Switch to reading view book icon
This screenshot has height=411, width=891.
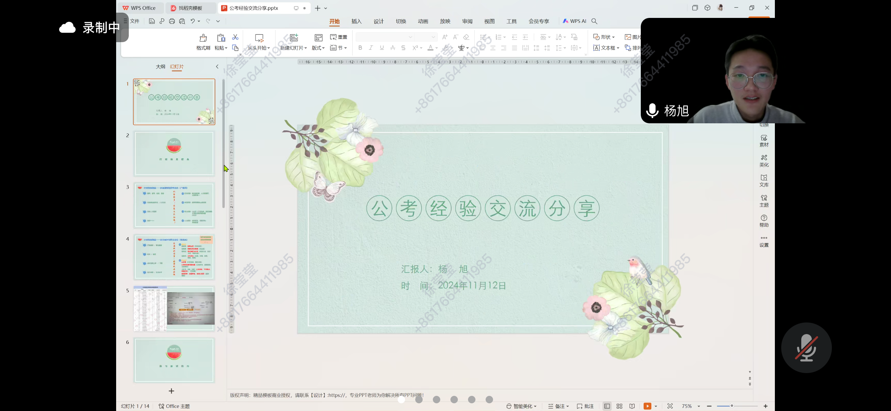[632, 406]
